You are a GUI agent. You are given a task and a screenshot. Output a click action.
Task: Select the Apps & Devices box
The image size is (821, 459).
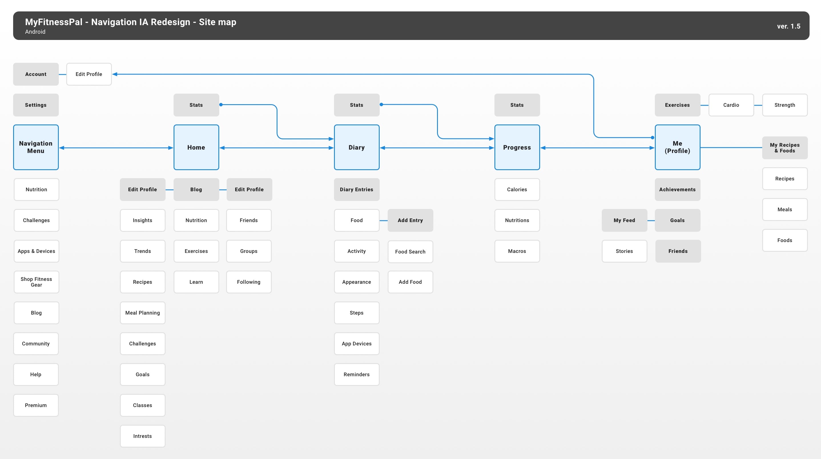pos(36,251)
